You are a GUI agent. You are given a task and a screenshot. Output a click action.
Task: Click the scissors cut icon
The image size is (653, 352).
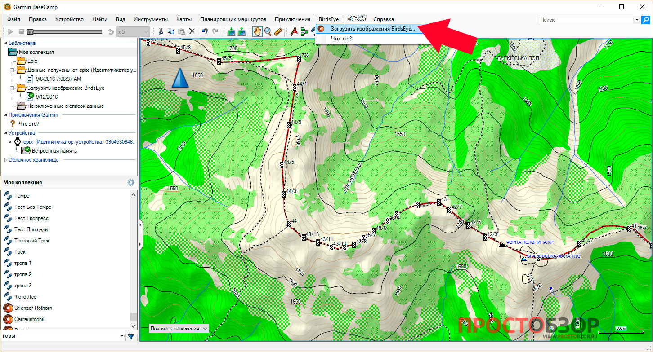[160, 31]
